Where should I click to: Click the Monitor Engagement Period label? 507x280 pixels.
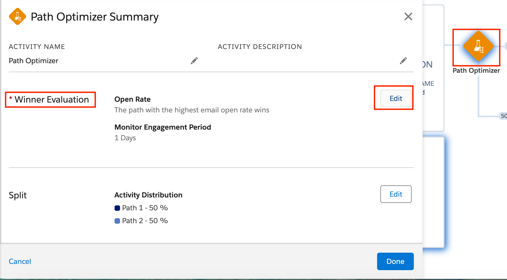163,127
